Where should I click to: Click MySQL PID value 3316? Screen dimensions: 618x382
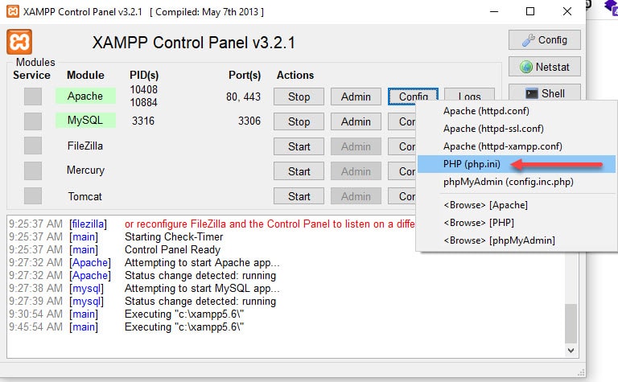143,121
